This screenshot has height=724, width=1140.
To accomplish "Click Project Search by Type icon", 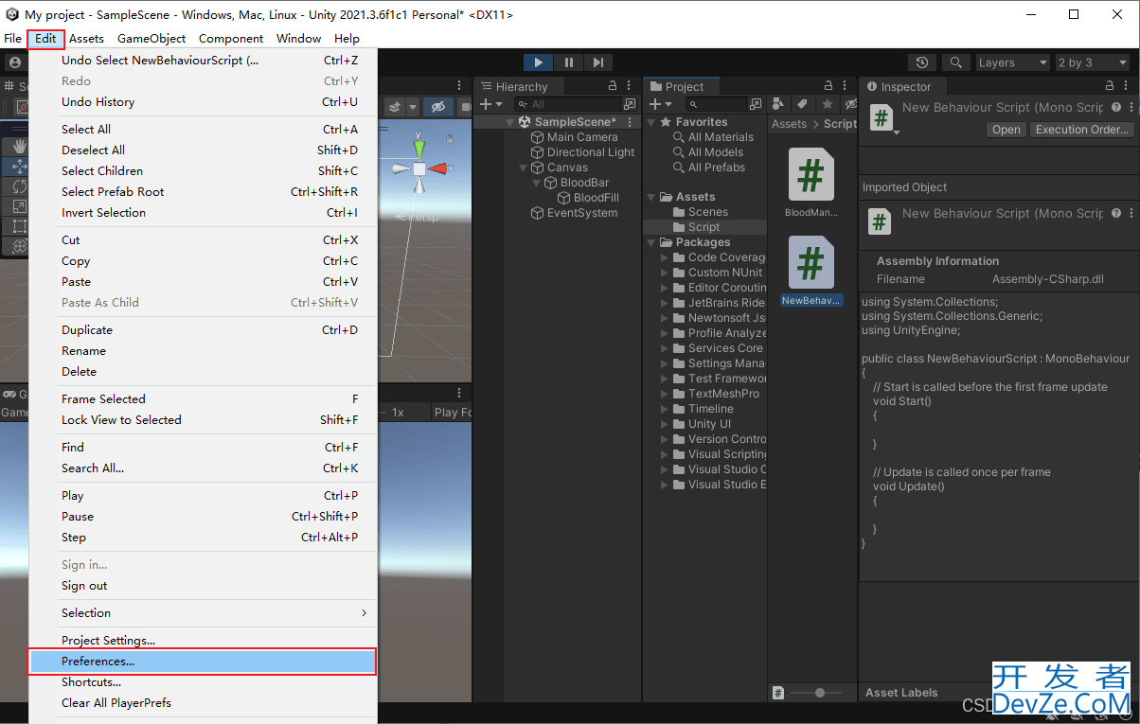I will [x=779, y=104].
